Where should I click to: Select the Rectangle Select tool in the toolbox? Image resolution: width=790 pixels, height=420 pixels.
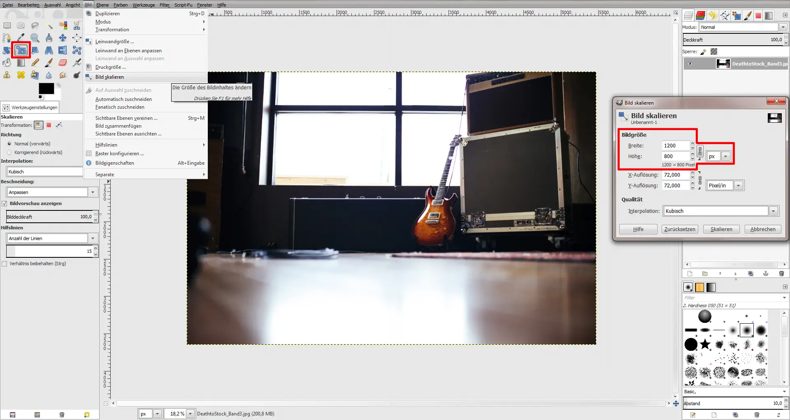[x=7, y=26]
